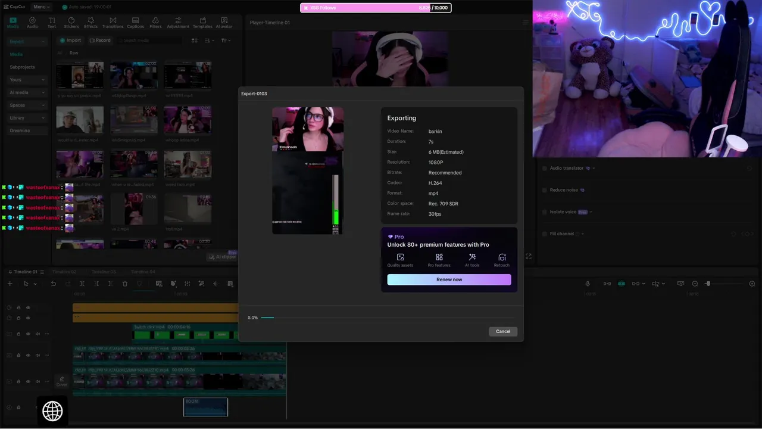Expand Fill channel options arrow
This screenshot has width=762, height=429.
click(582, 234)
